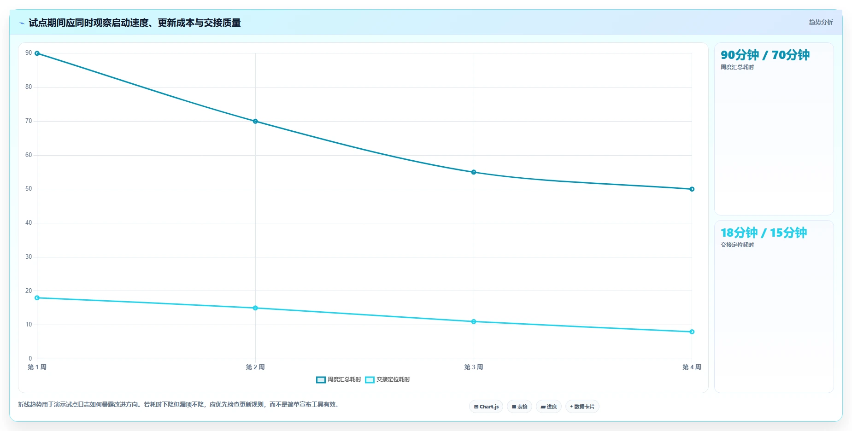
Task: Select the week 3 point at 11 minutes
Action: 474,321
